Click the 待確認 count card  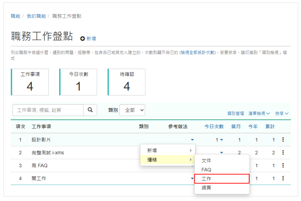click(127, 82)
